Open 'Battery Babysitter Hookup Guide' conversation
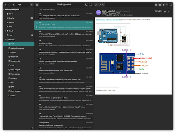The height and width of the screenshot is (133, 176). point(64,71)
